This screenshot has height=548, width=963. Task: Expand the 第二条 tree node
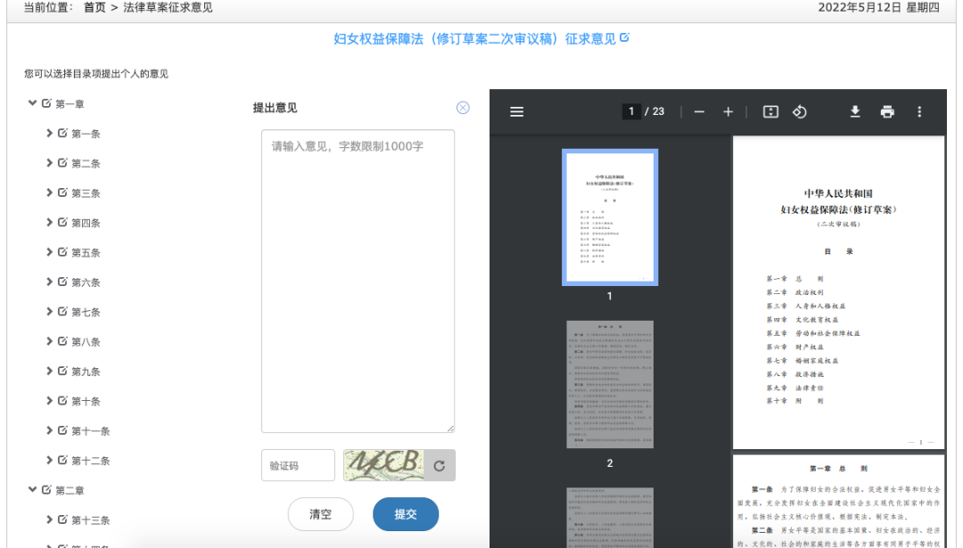pos(49,163)
